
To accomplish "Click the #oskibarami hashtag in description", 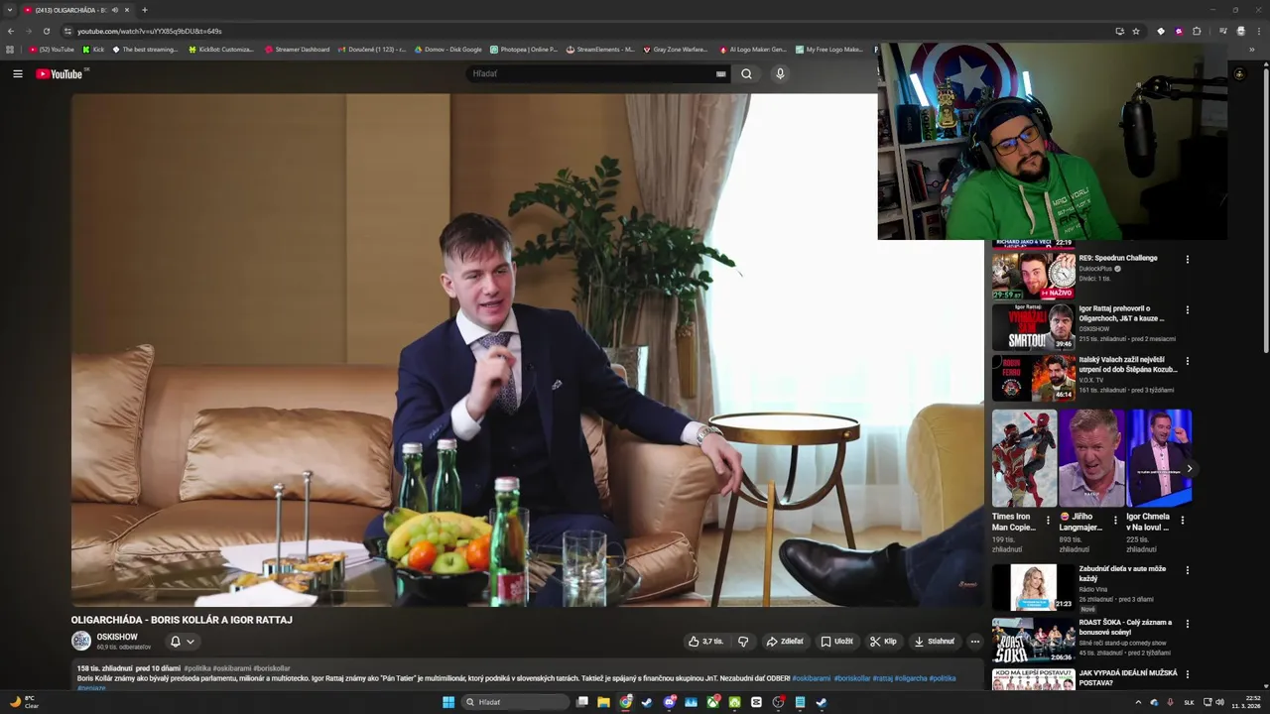I will 811,678.
